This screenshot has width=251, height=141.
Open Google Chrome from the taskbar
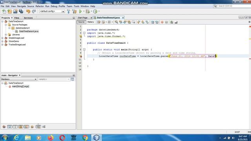pos(85,137)
